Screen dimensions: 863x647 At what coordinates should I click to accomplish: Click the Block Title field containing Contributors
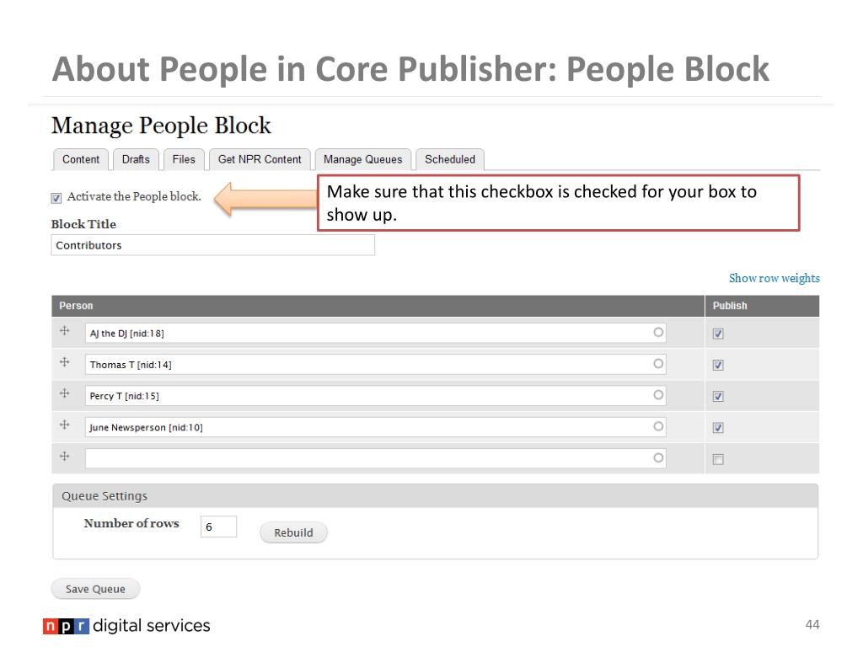213,245
